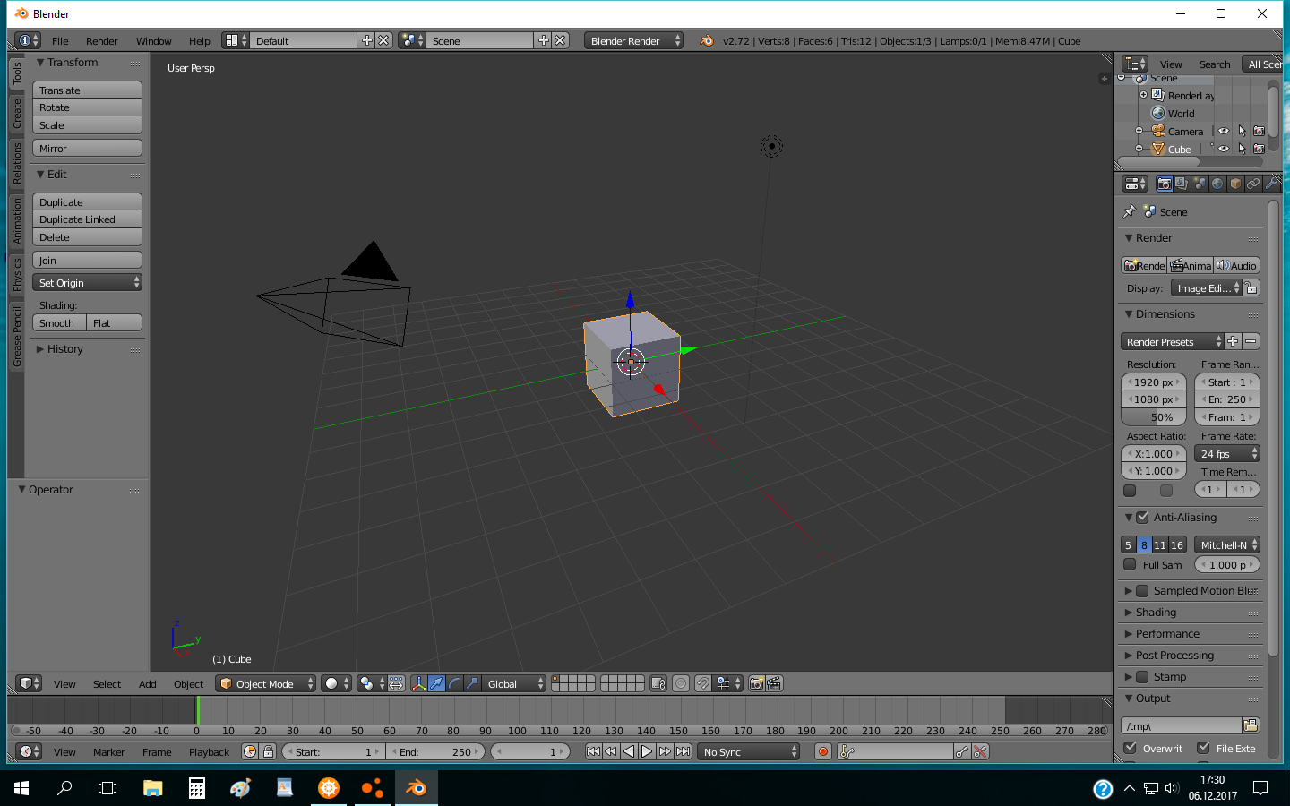Toggle Cube selectability arrow in outliner

coord(1242,149)
